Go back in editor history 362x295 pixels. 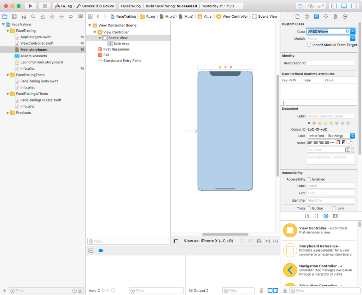point(98,16)
